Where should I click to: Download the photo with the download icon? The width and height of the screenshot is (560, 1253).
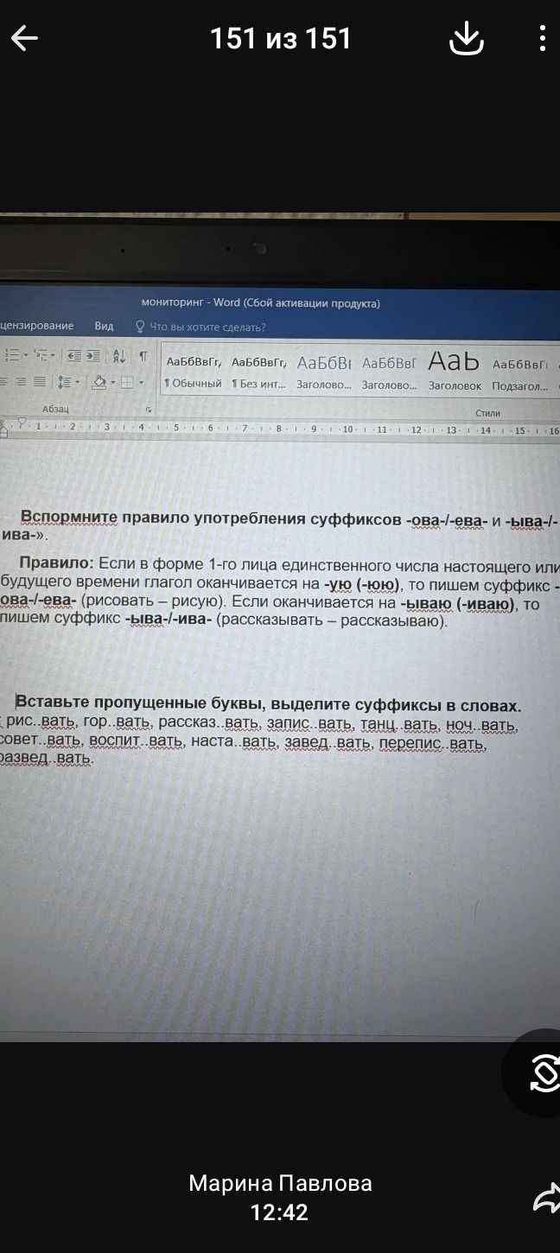(467, 38)
